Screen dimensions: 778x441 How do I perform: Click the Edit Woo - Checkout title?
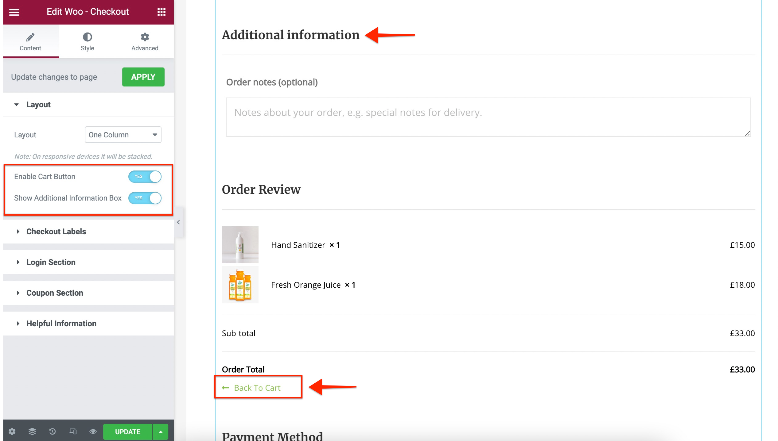[x=88, y=12]
